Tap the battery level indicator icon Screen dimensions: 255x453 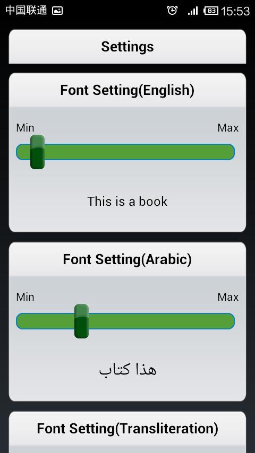point(211,11)
